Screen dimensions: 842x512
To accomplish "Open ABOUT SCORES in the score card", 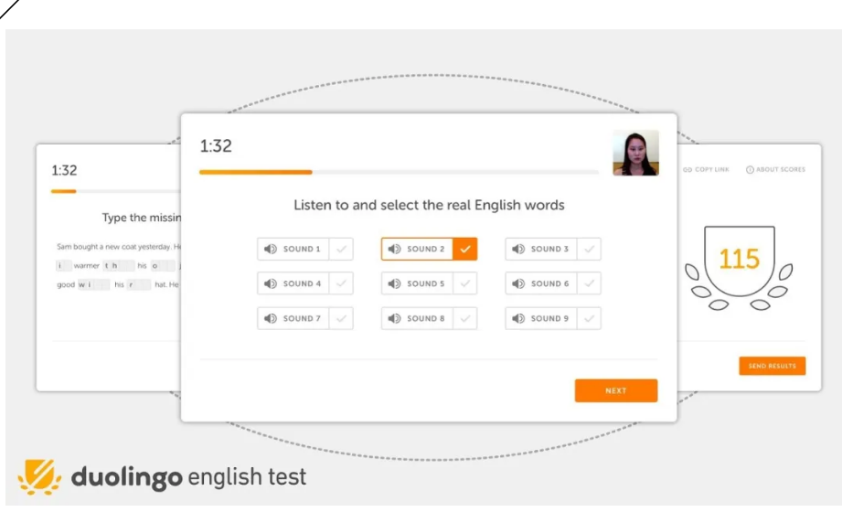I will (x=775, y=169).
